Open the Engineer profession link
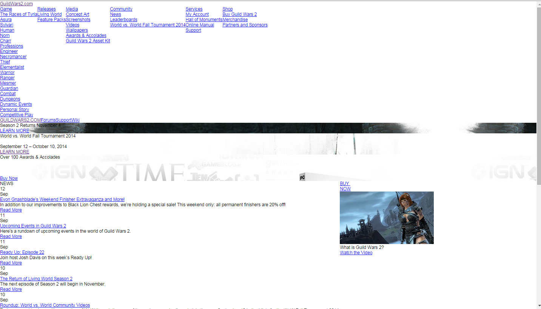The width and height of the screenshot is (541, 309). (x=9, y=51)
